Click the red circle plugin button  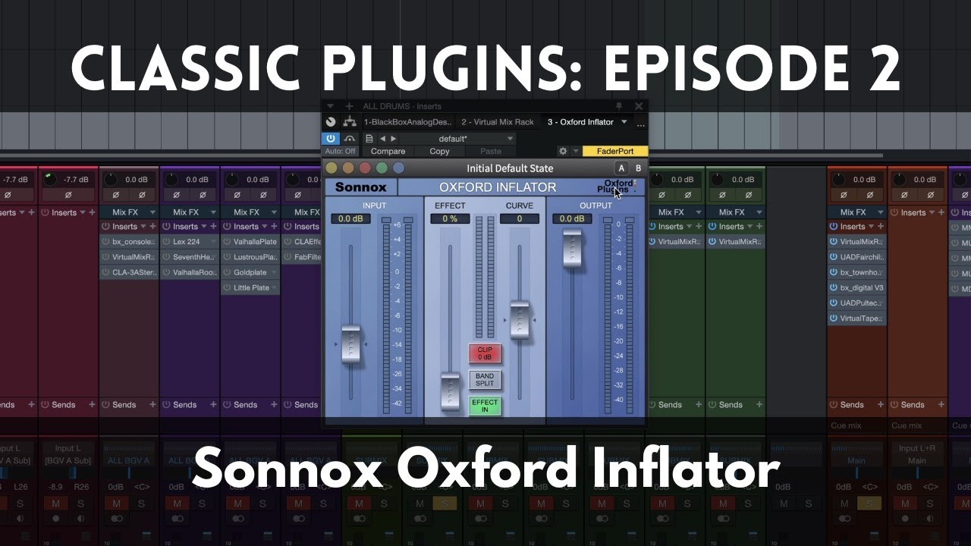365,168
